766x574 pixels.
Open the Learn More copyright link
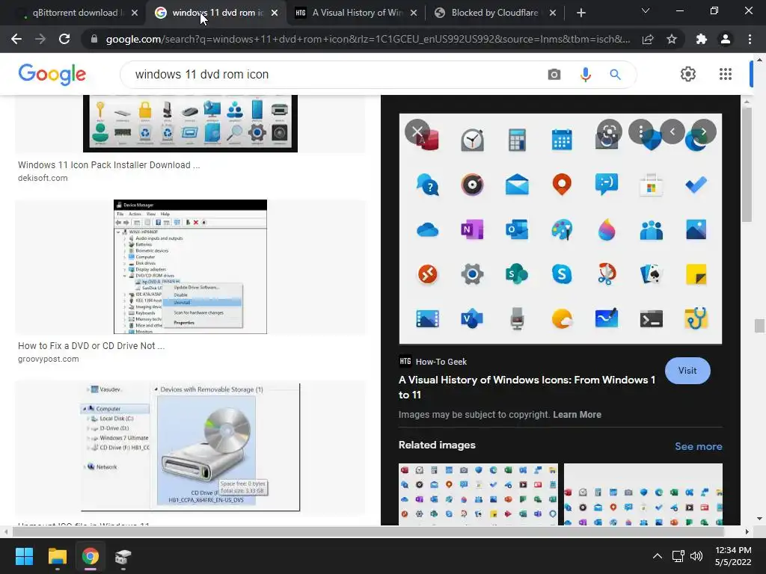point(577,414)
